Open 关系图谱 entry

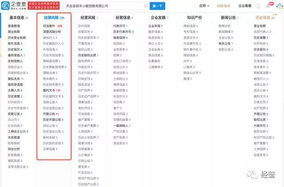14,137
